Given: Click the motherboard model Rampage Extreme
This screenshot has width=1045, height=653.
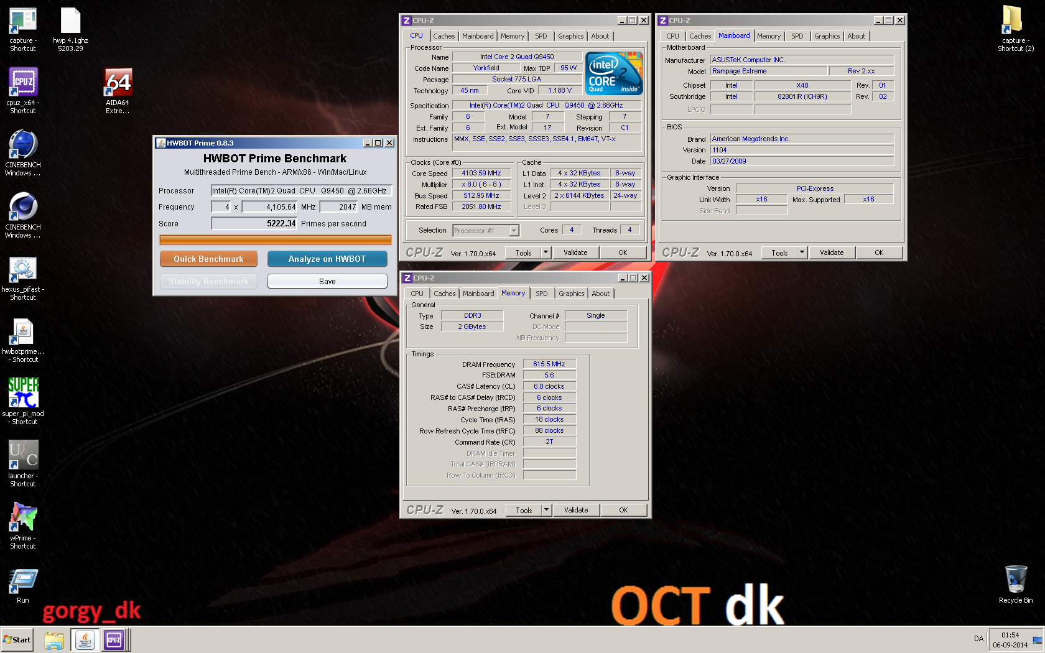Looking at the screenshot, I should click(768, 71).
